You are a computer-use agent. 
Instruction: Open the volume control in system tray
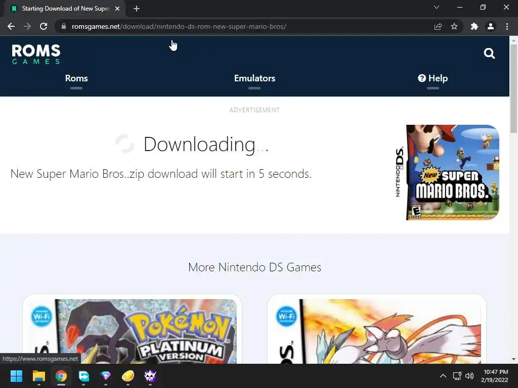pyautogui.click(x=469, y=376)
